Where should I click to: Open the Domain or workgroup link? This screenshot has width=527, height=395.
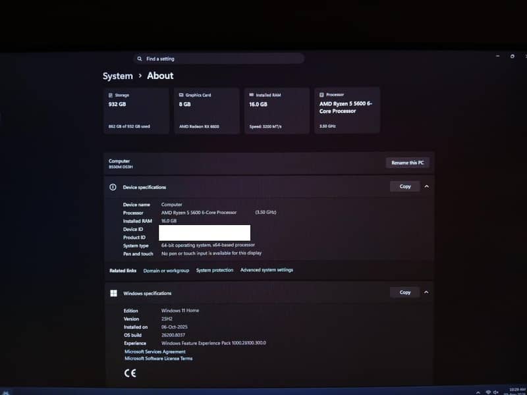tap(166, 271)
